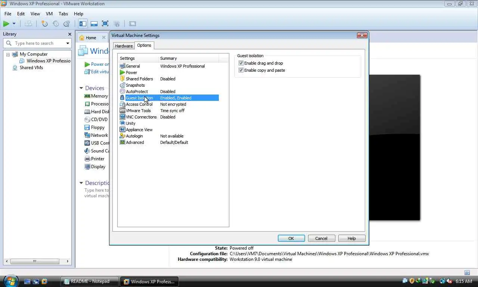Select the Options tab

click(x=144, y=45)
